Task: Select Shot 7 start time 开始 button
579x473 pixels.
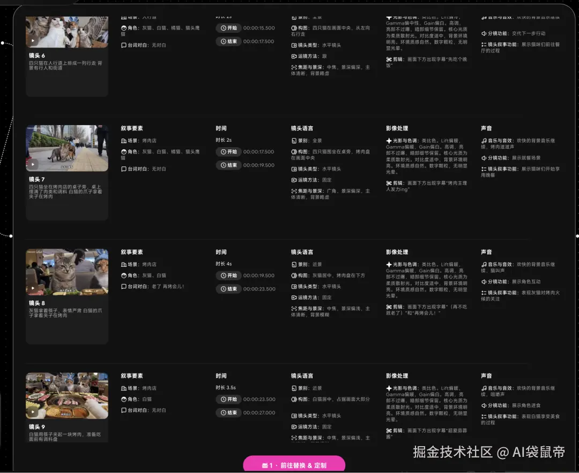Action: 228,151
